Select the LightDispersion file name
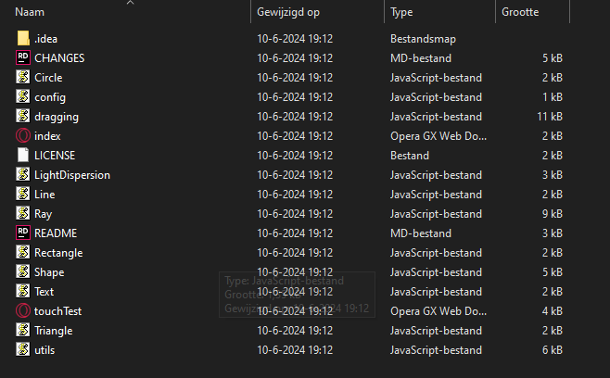 pos(72,175)
